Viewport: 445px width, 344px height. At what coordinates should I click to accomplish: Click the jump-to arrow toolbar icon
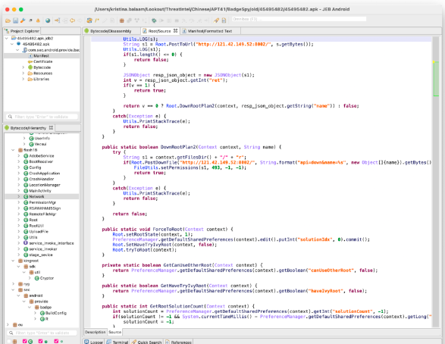[x=58, y=20]
